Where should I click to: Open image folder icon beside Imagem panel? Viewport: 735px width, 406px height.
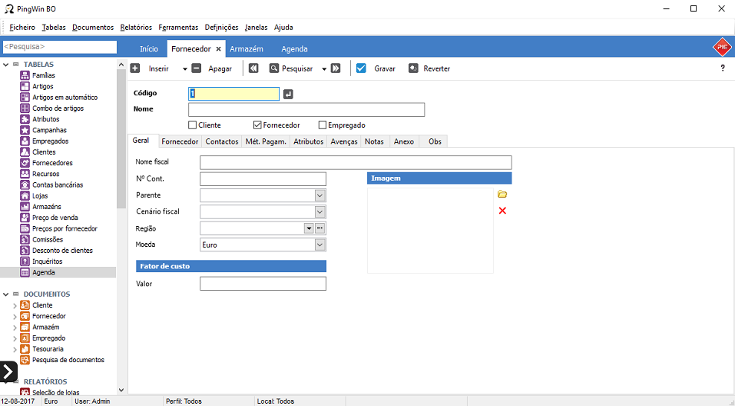click(502, 195)
